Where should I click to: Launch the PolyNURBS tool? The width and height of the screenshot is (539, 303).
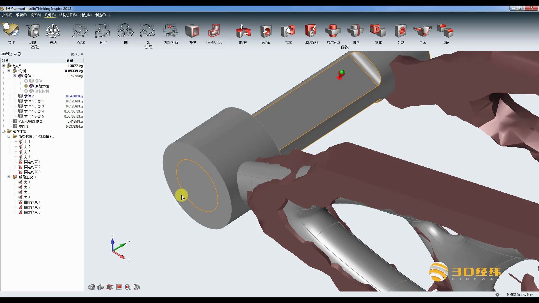(x=214, y=30)
